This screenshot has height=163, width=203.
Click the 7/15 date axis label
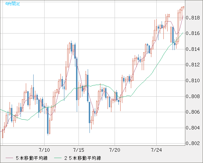(79, 150)
